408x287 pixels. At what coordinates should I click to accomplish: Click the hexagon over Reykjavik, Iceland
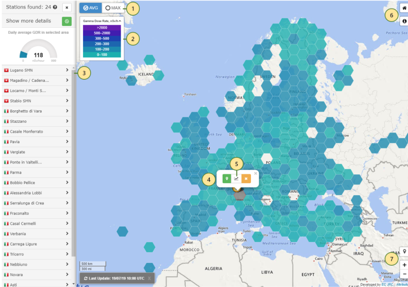pos(131,81)
